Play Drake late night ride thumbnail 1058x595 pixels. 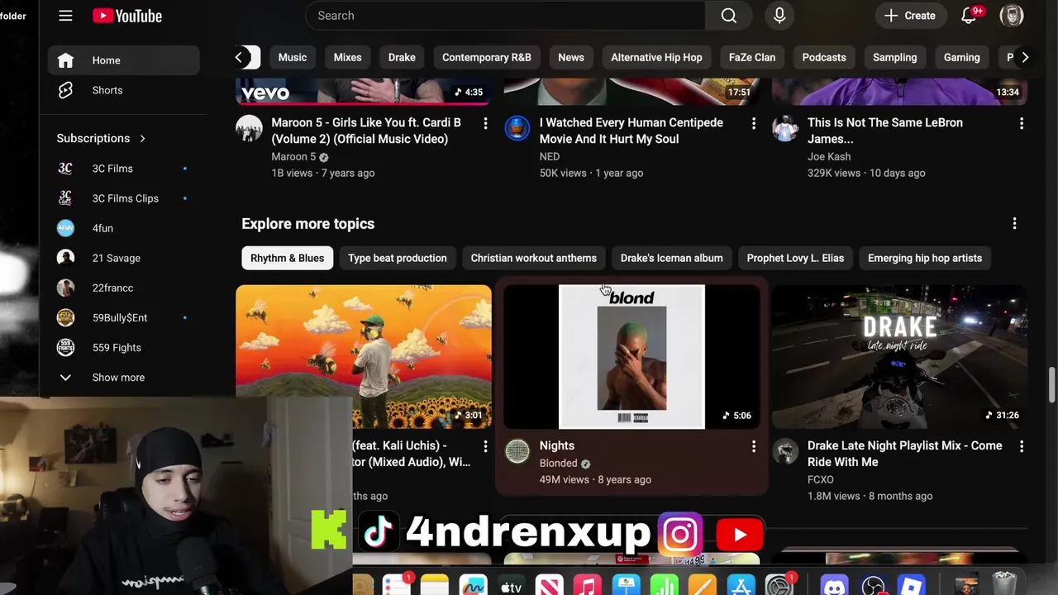pyautogui.click(x=899, y=357)
